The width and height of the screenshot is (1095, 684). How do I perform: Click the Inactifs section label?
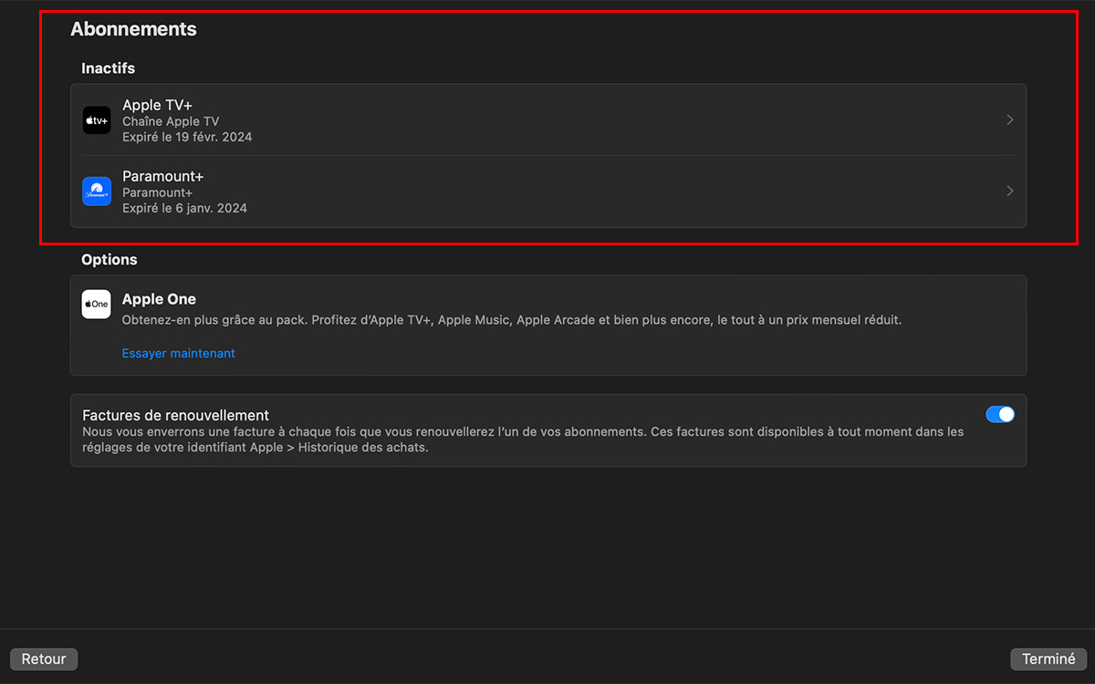[108, 68]
